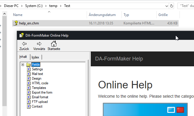
Task: Click the Design page icon
Action: [29, 78]
